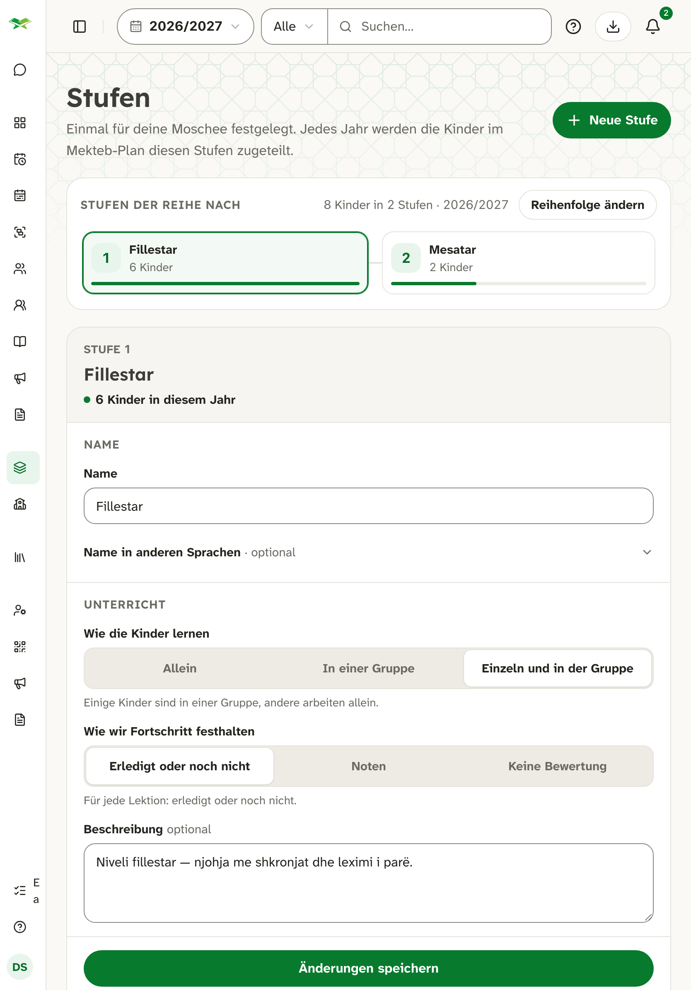Open the user settings icon with gear
Image resolution: width=691 pixels, height=990 pixels.
20,610
